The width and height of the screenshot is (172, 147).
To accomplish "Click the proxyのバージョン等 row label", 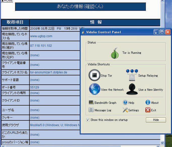I will point(15,142).
